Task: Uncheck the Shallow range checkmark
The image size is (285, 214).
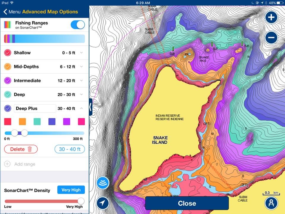Action: tap(8, 53)
